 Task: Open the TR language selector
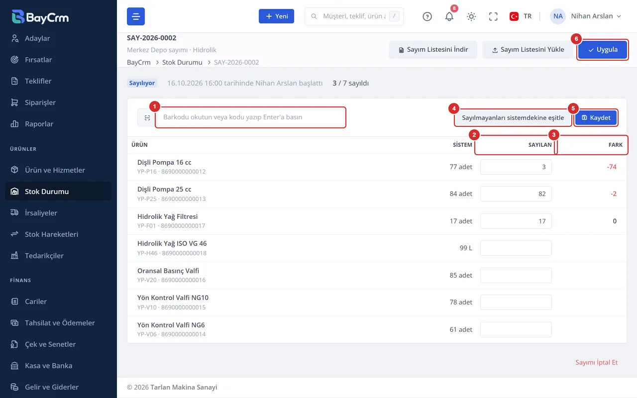pyautogui.click(x=521, y=16)
